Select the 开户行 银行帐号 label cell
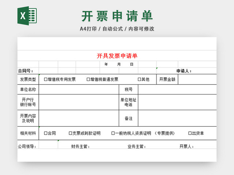 [28, 102]
